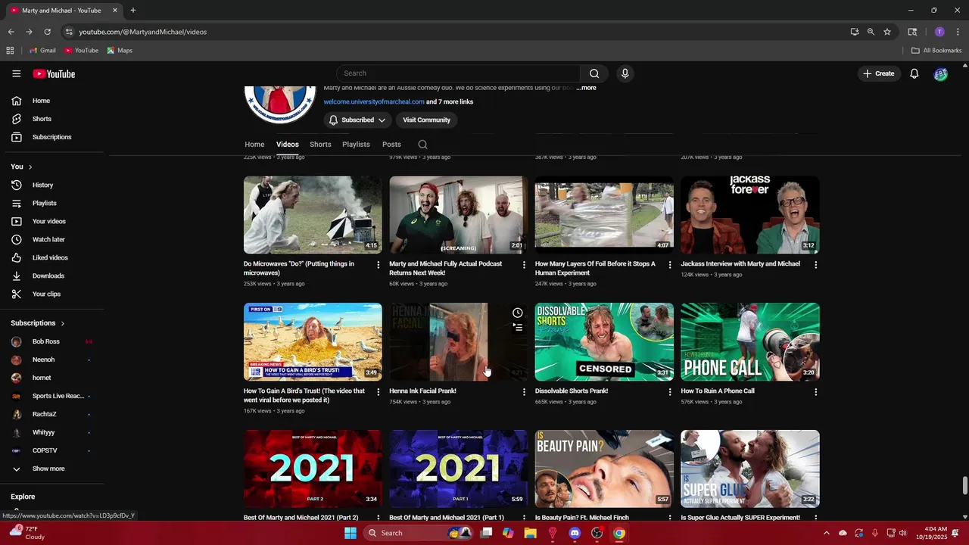Open Maps bookmark
Screen dimensions: 969x545
[x=120, y=51]
